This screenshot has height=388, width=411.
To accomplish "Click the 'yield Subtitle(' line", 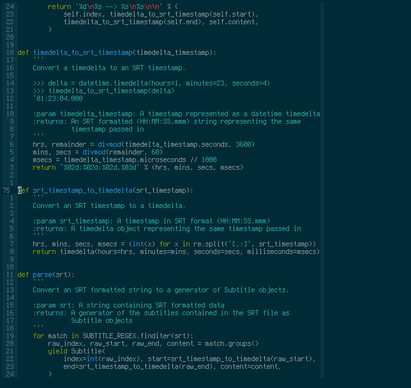I will pyautogui.click(x=77, y=351).
